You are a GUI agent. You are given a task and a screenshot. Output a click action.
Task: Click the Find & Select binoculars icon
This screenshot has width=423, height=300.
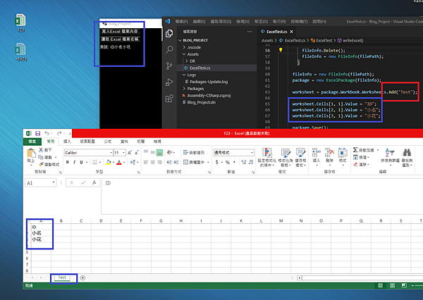(x=407, y=153)
